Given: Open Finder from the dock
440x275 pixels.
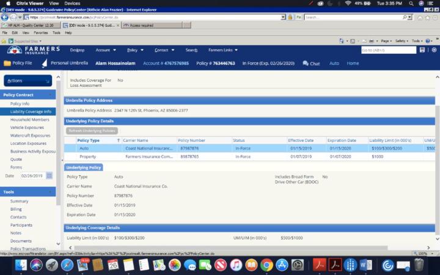Looking at the screenshot, I should coord(21,265).
